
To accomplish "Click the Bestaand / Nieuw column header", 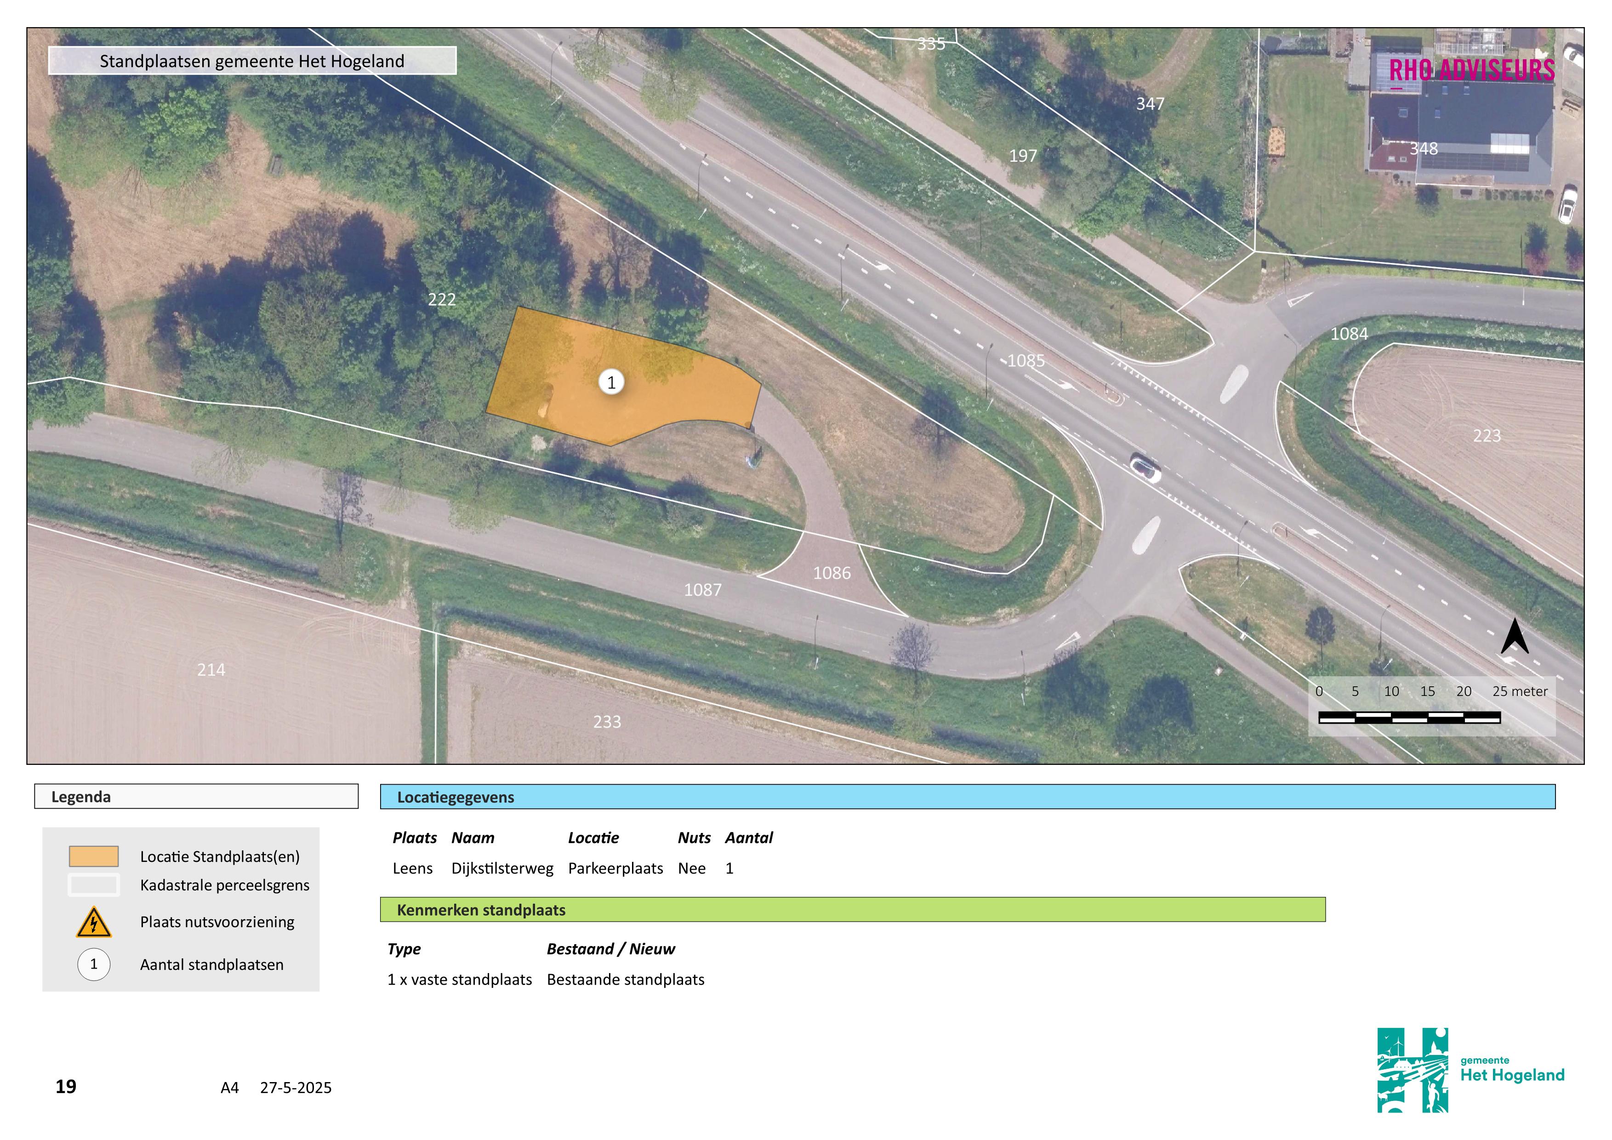I will coord(611,949).
